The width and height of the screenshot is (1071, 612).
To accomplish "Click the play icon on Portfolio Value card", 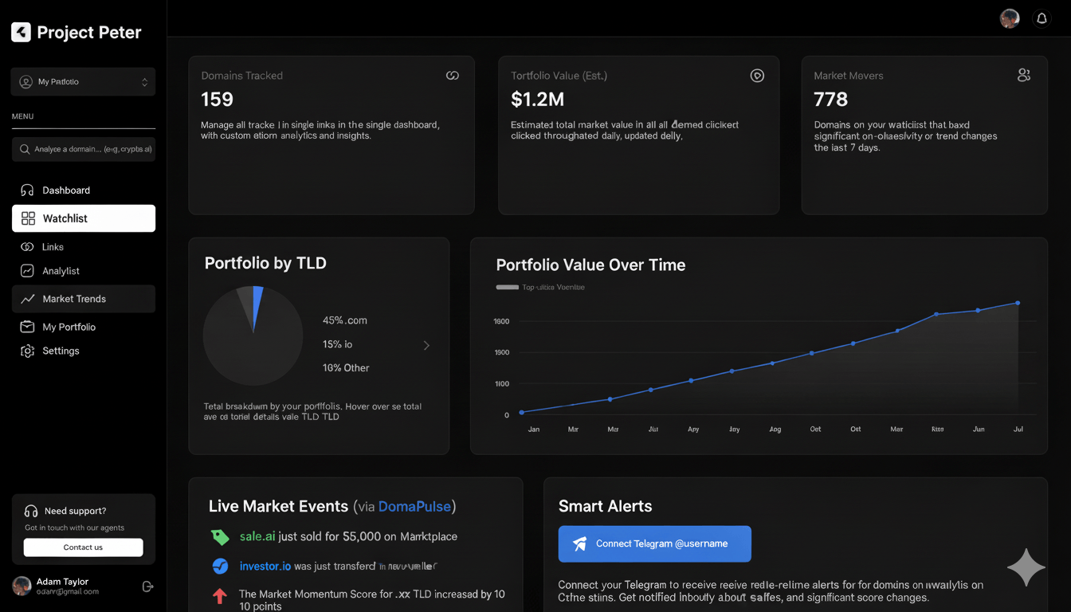I will coord(757,76).
